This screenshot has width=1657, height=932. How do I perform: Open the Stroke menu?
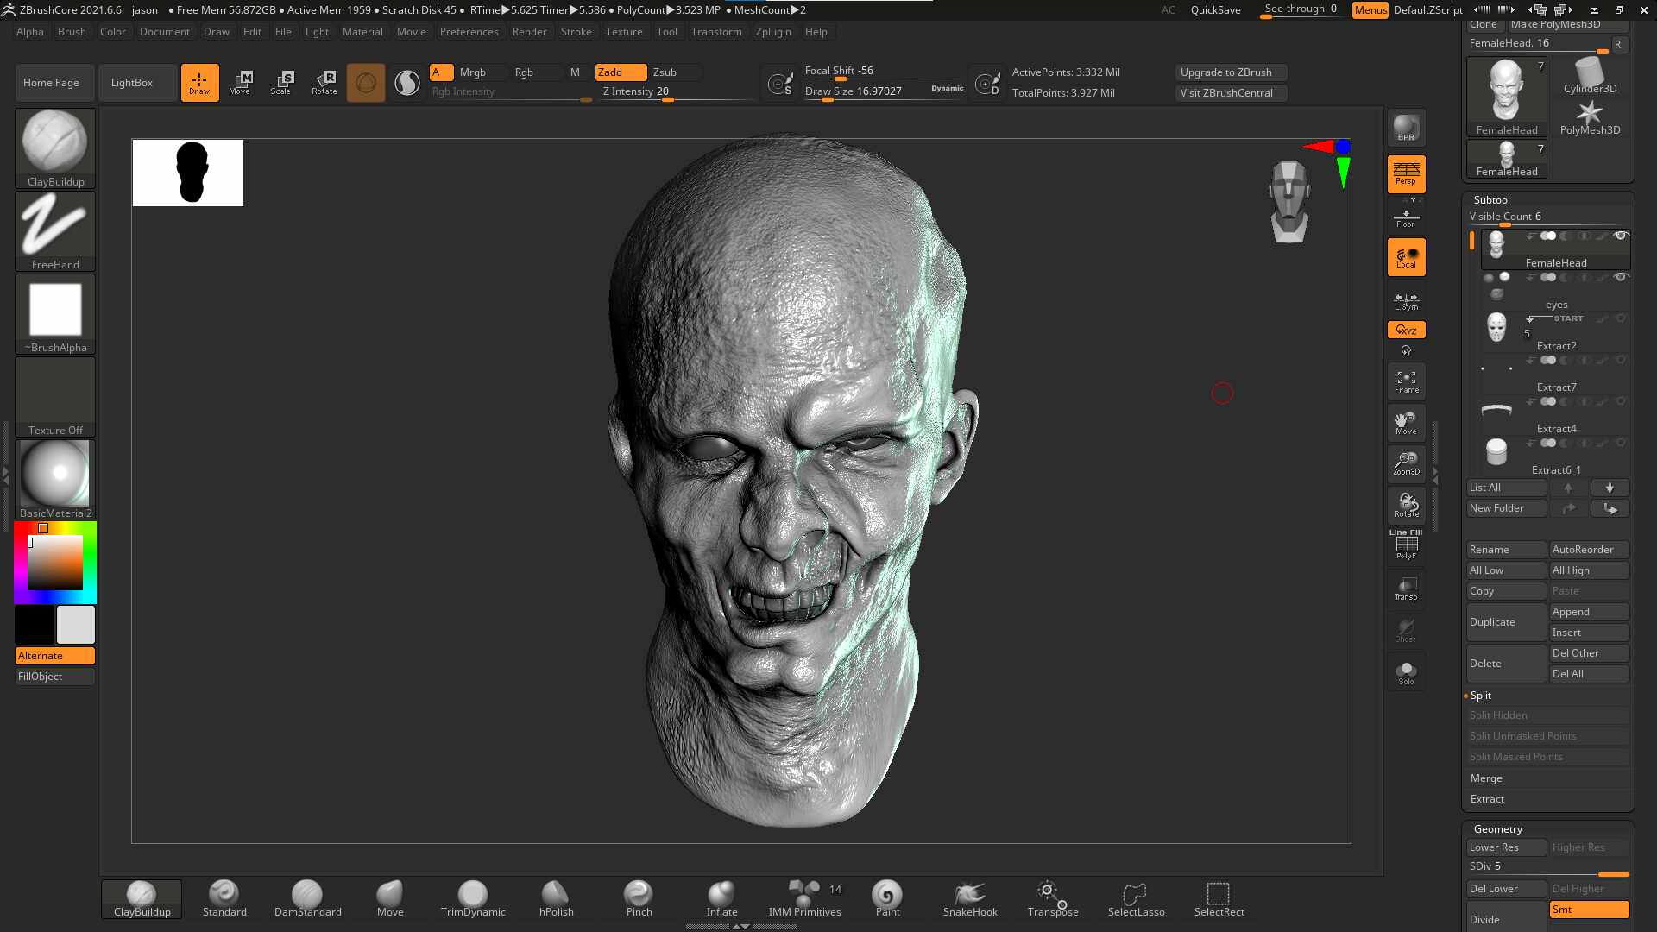point(576,32)
